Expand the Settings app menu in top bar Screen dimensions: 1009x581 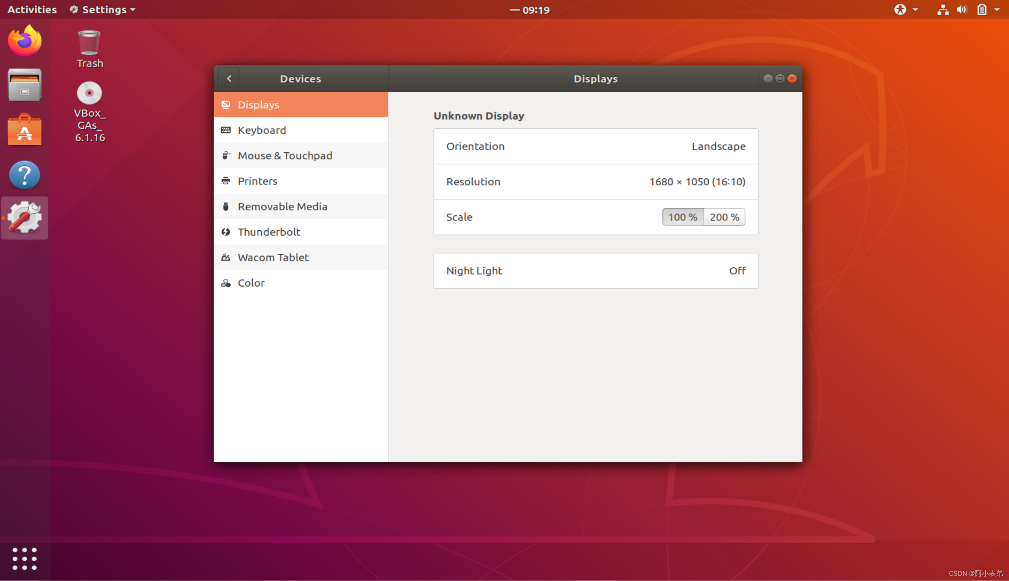[x=102, y=9]
